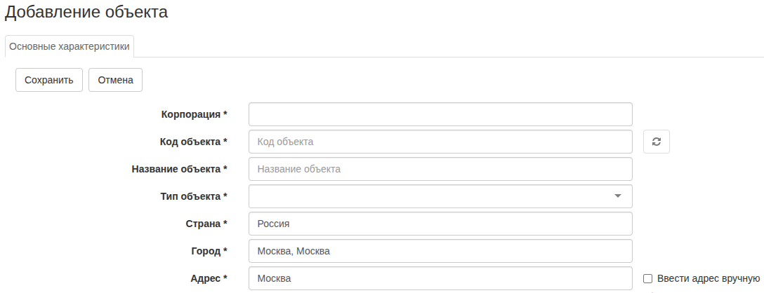Click the Адрес * label text
The width and height of the screenshot is (764, 293).
(209, 278)
